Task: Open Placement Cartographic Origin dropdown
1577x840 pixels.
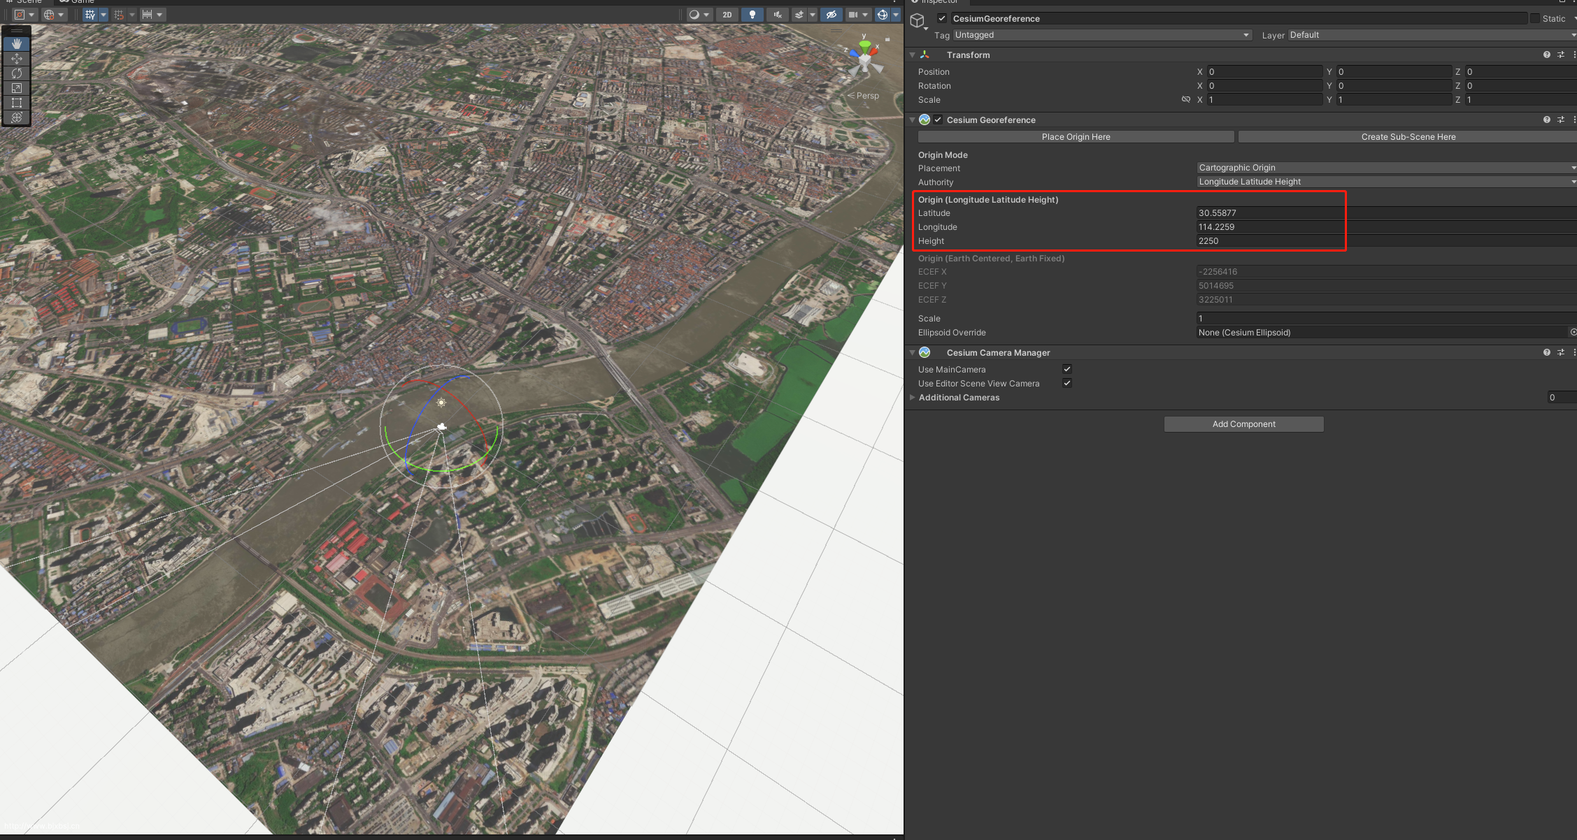Action: tap(1387, 168)
